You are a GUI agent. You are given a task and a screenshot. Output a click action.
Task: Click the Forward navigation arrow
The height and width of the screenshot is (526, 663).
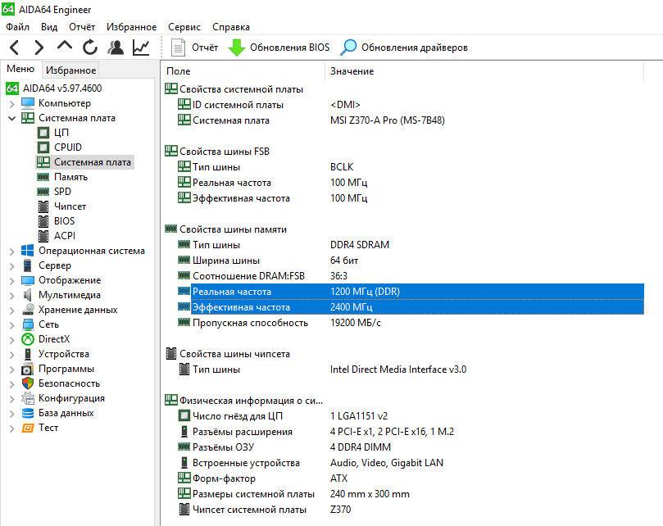tap(39, 48)
